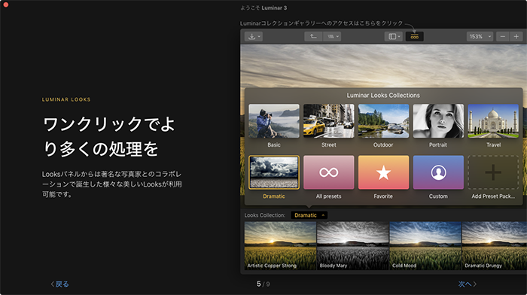Click the Custom label text

(x=438, y=196)
